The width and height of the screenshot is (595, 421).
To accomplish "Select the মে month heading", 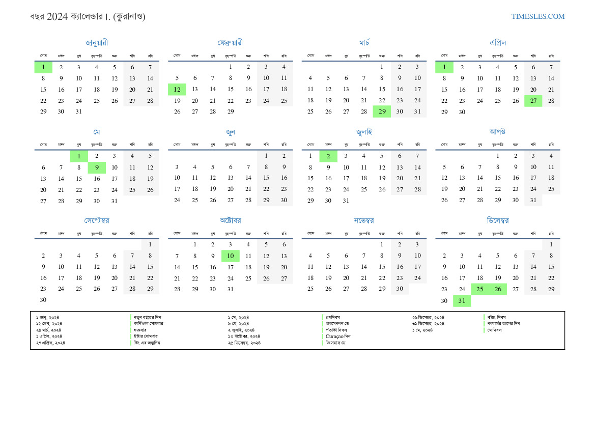I will 97,132.
